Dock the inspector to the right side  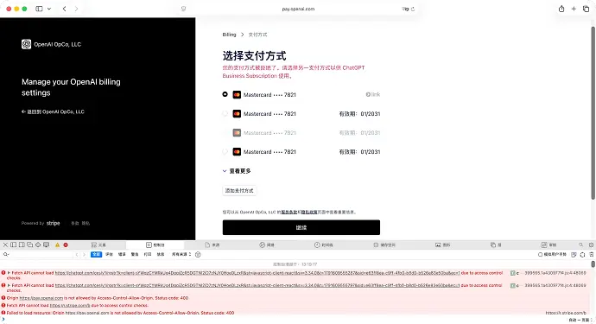tap(22, 245)
